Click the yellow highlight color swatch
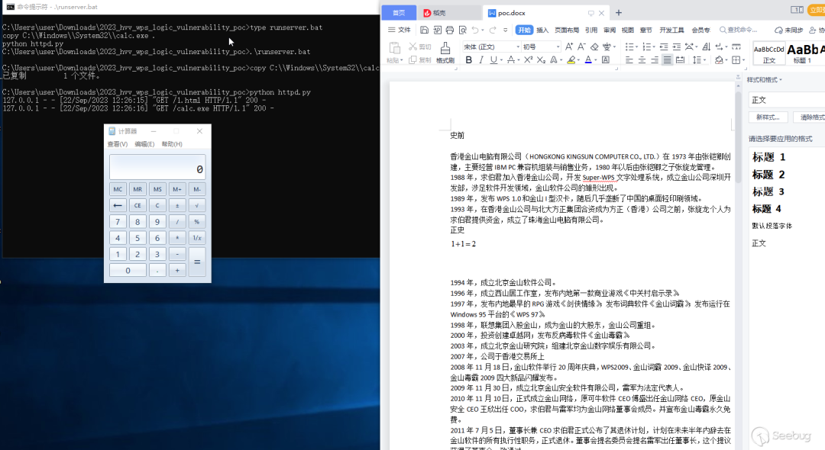Viewport: 825px width, 450px height. tap(571, 60)
